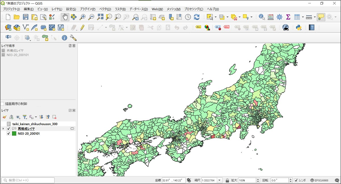Save the project with floppy disk icon

26,17
